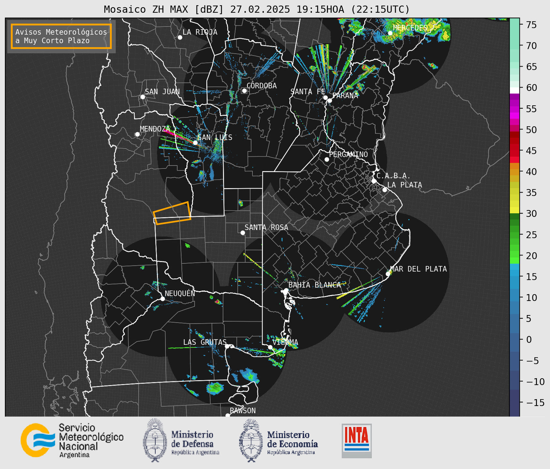This screenshot has height=469, width=550.
Task: Click the Mosaico ZH MAX title text
Action: pyautogui.click(x=256, y=9)
